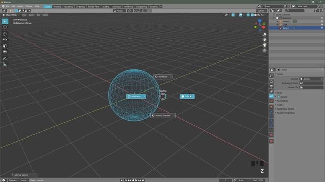Open the Object properties tab
325x182 pixels.
[x=271, y=107]
